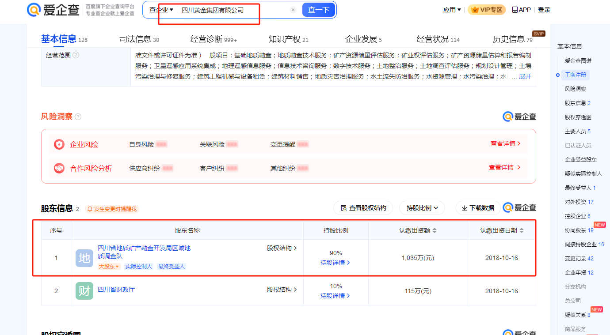Viewport: 610px width, 335px height.
Task: Click the 合作风险分析 handshake icon
Action: (59, 168)
